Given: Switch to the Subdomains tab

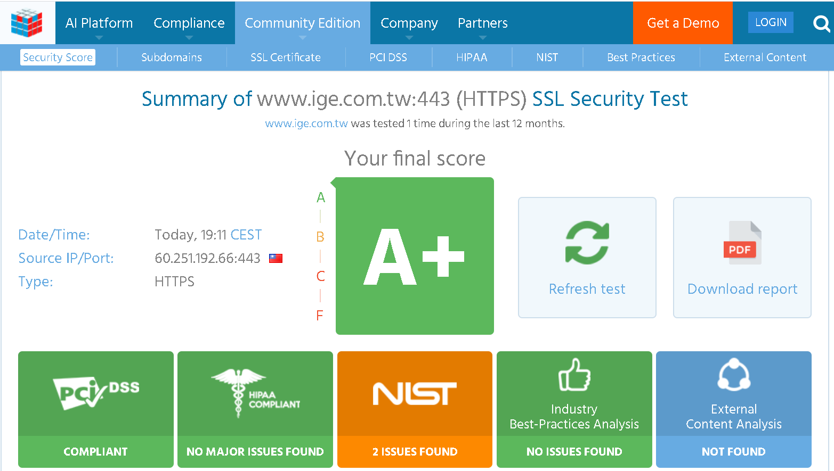Looking at the screenshot, I should [x=172, y=57].
